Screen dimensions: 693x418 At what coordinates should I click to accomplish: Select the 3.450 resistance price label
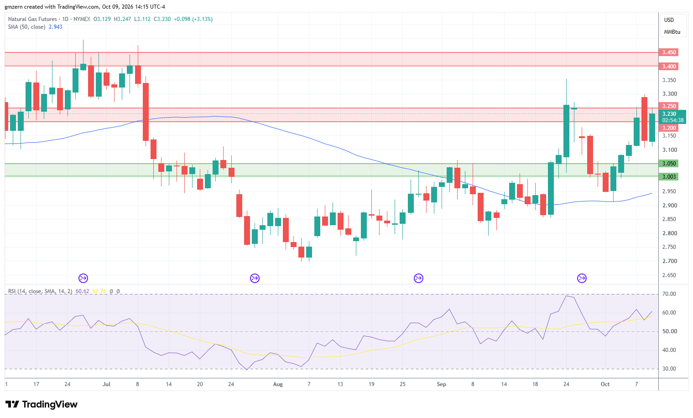(x=669, y=52)
